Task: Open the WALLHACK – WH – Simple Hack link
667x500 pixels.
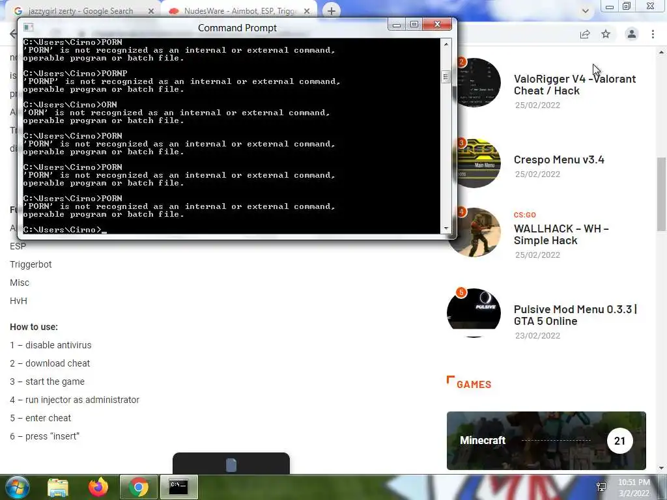Action: pos(561,234)
